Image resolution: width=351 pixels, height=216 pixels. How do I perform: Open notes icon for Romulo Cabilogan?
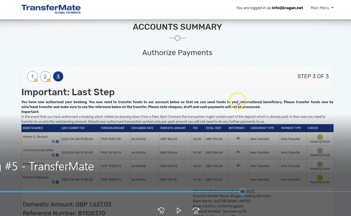57,182
